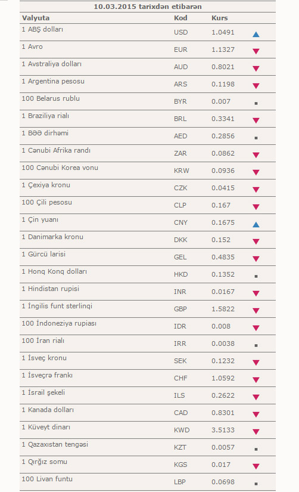Click the 1 ABŞ dolları row label

pos(42,29)
